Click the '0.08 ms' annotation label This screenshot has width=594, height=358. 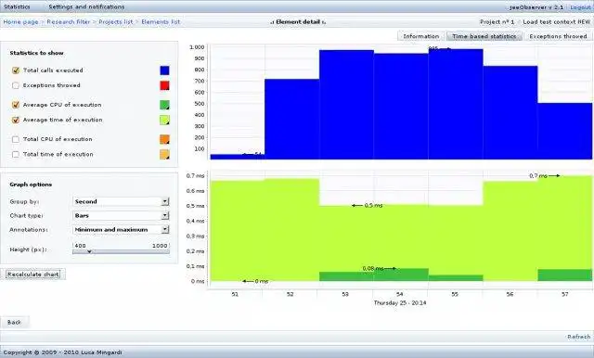tap(373, 269)
